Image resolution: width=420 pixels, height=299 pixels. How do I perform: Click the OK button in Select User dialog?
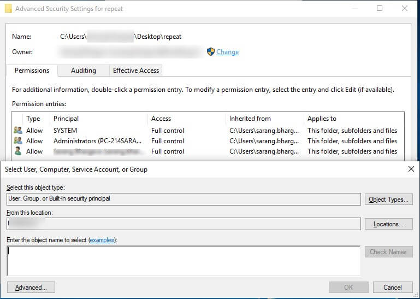(x=348, y=288)
